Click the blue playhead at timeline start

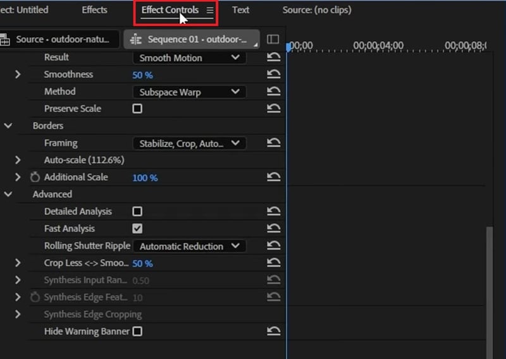click(288, 47)
